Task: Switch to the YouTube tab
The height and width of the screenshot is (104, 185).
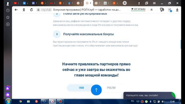Action: (16, 3)
